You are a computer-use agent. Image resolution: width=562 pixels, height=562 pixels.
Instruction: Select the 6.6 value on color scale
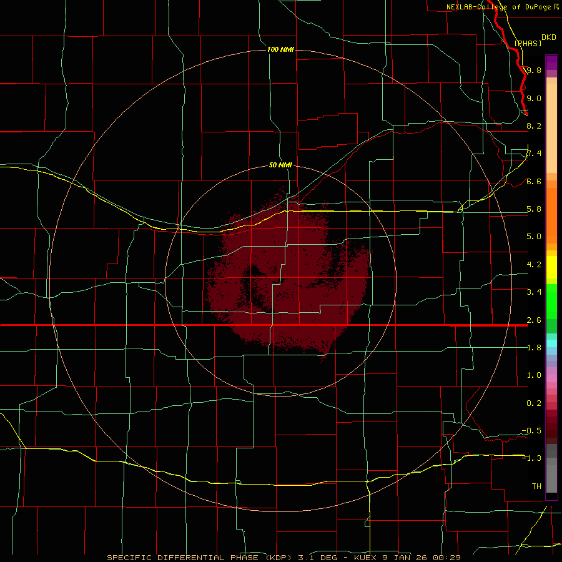534,181
